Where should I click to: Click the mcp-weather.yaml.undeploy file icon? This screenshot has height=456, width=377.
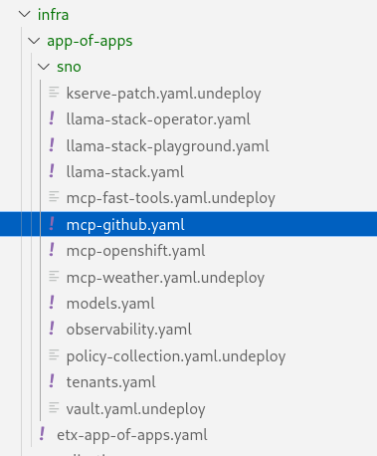54,276
